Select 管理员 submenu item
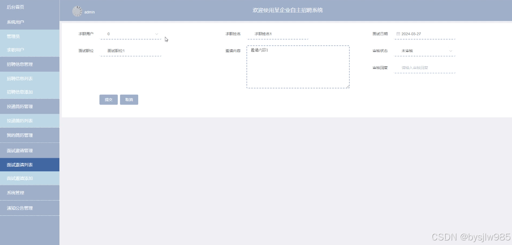 30,36
